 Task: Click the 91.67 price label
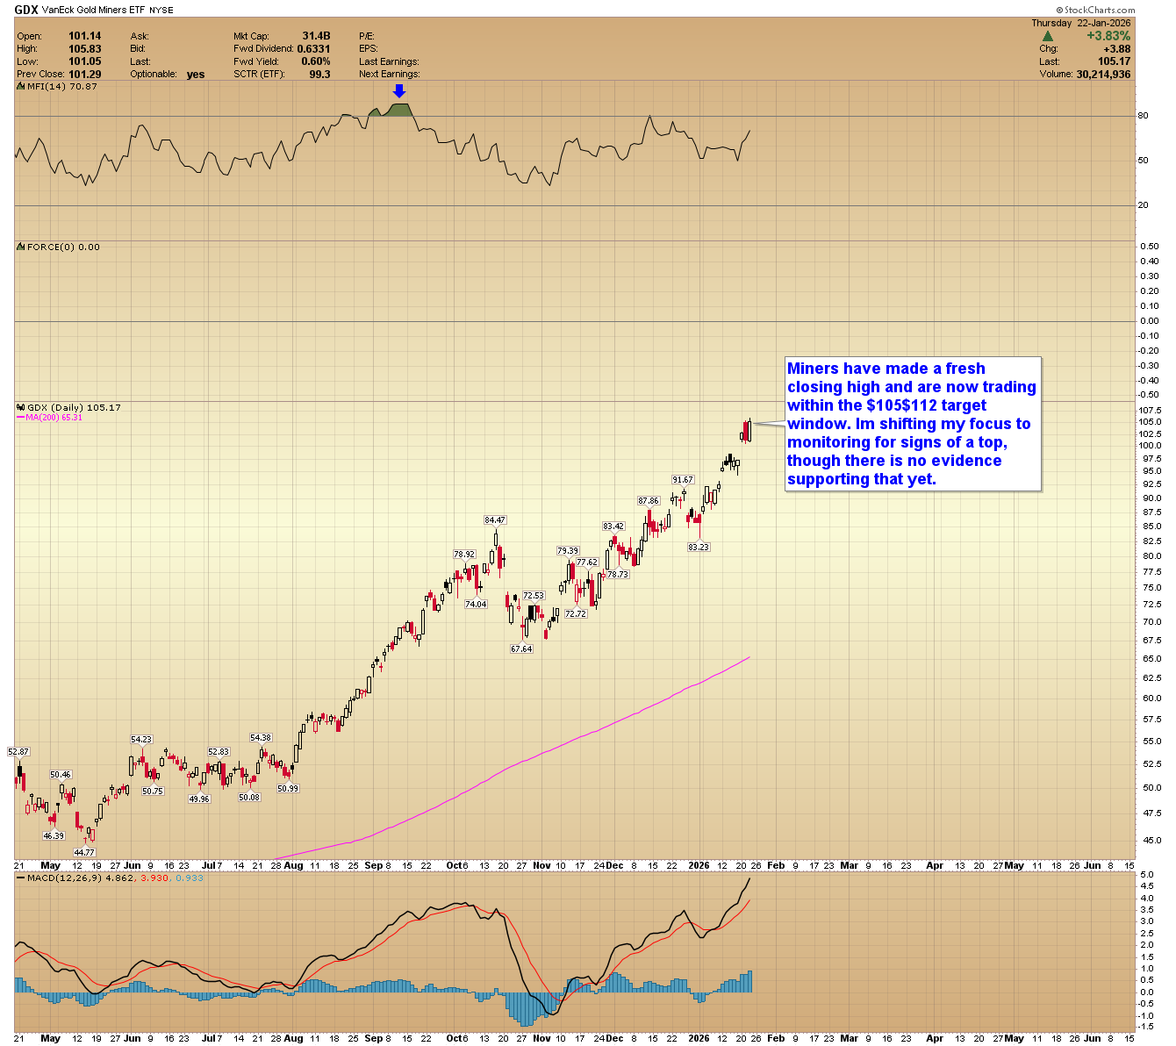click(x=683, y=480)
